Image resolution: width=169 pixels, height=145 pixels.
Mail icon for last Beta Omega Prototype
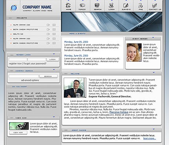pyautogui.click(x=54, y=43)
